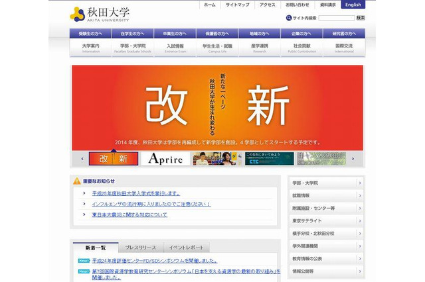Open sidebar 教育情報の公表 item
The height and width of the screenshot is (282, 425).
tap(326, 258)
